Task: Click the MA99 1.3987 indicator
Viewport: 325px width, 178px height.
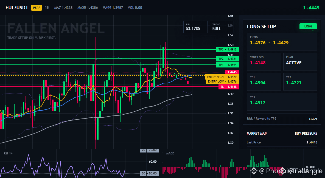Action: click(113, 8)
